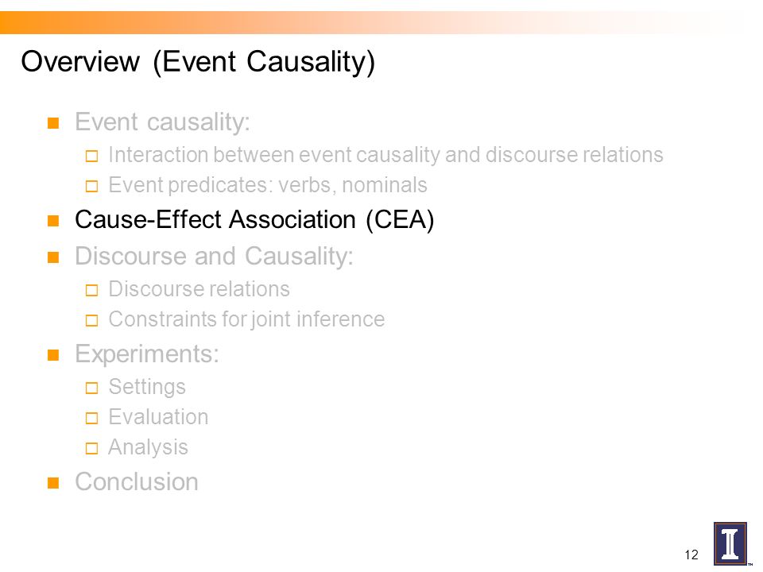This screenshot has height=572, width=763.
Task: Click the orange bullet beside Event causality
Action: tap(53, 122)
